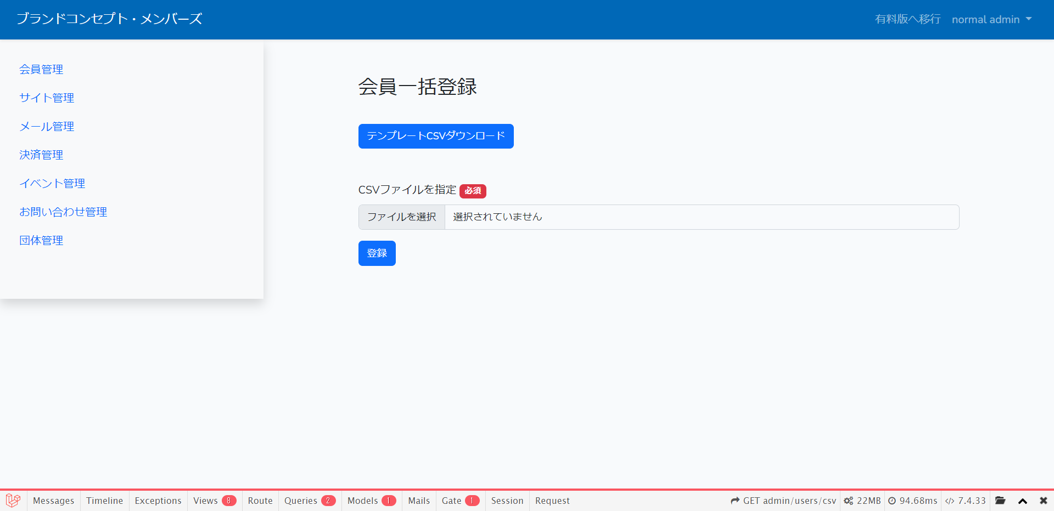
Task: Click the ブランドコンセプト・メンバーズ brand title
Action: coord(109,19)
